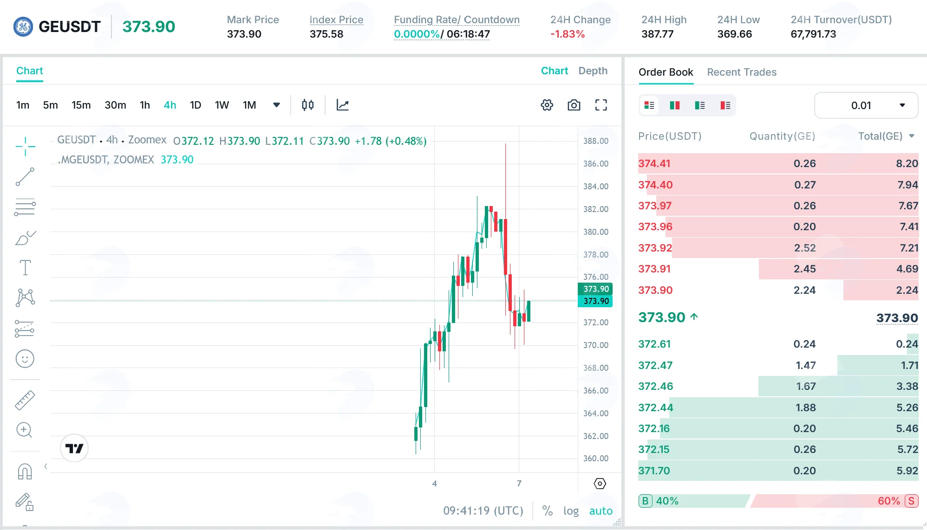Toggle auto scale on the chart
This screenshot has height=530, width=927.
(x=601, y=511)
